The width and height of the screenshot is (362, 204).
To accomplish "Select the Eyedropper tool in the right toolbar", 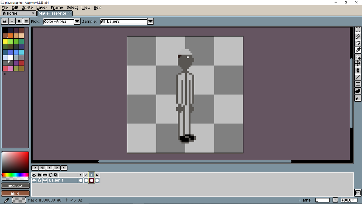I will (x=358, y=50).
